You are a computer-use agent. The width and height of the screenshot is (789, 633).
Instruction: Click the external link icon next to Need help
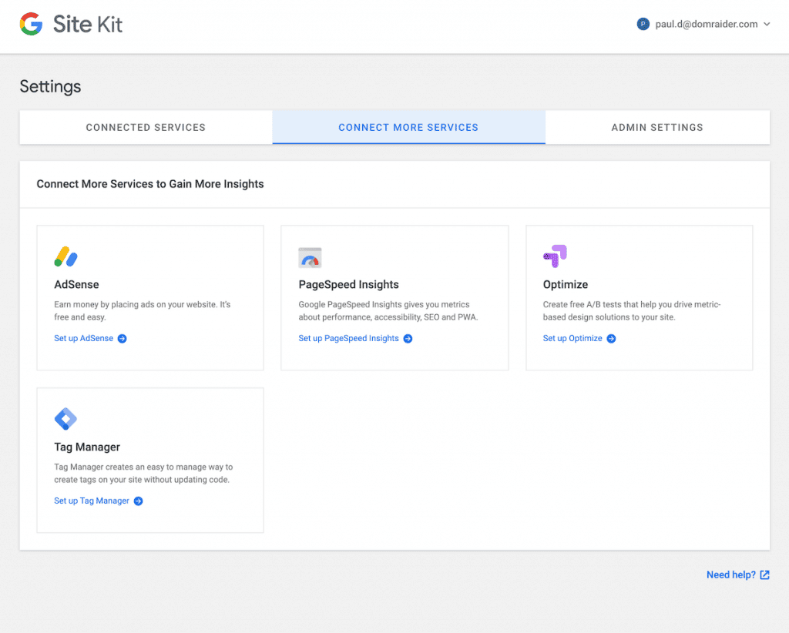coord(765,575)
